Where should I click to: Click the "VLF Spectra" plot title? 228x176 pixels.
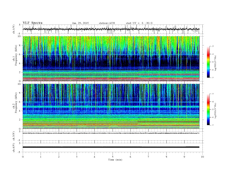click(x=33, y=23)
